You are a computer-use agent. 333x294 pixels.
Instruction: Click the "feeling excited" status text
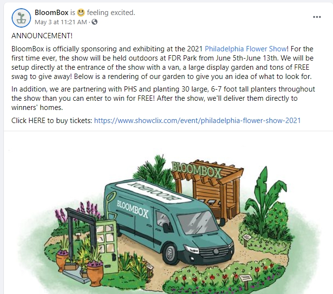tap(111, 13)
